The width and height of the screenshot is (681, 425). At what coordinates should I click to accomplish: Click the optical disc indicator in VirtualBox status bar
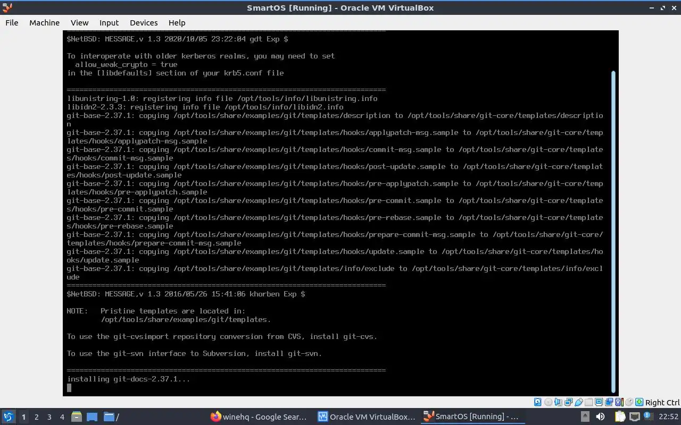548,402
